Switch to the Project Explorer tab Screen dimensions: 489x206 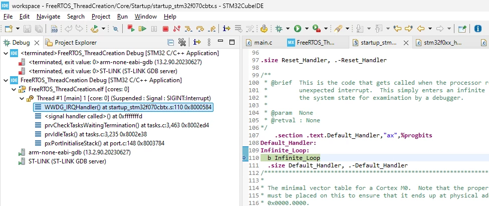pyautogui.click(x=71, y=43)
